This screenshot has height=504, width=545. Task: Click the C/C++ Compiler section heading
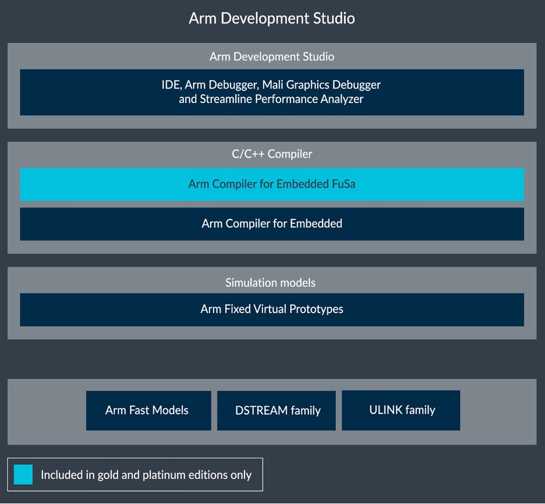tap(271, 154)
